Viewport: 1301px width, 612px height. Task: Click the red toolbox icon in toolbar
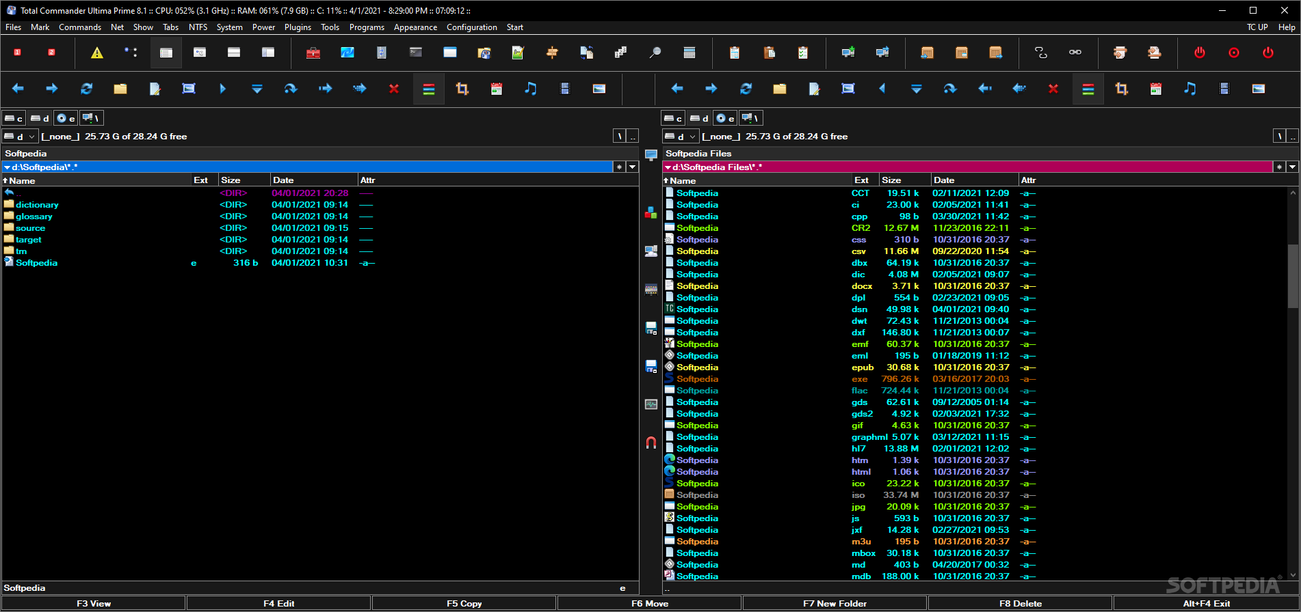click(x=313, y=53)
